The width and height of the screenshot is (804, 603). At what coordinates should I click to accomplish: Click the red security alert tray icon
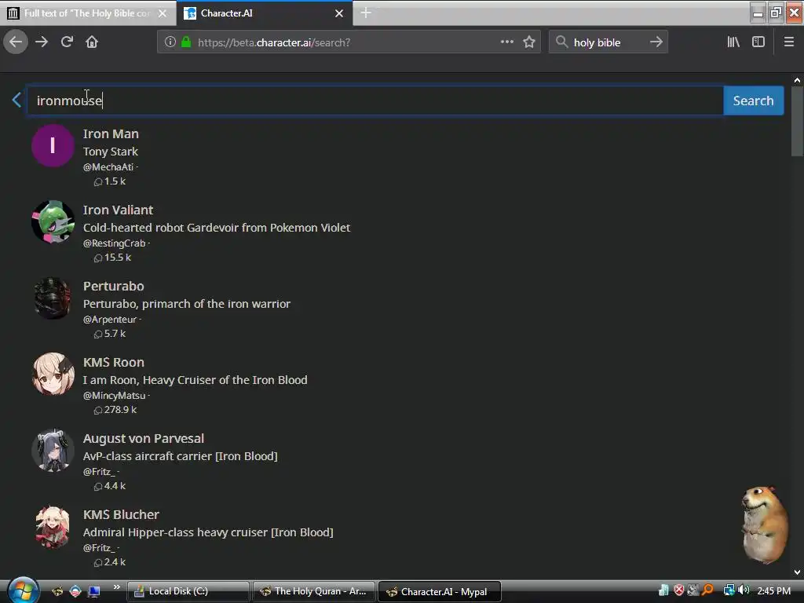pyautogui.click(x=679, y=590)
